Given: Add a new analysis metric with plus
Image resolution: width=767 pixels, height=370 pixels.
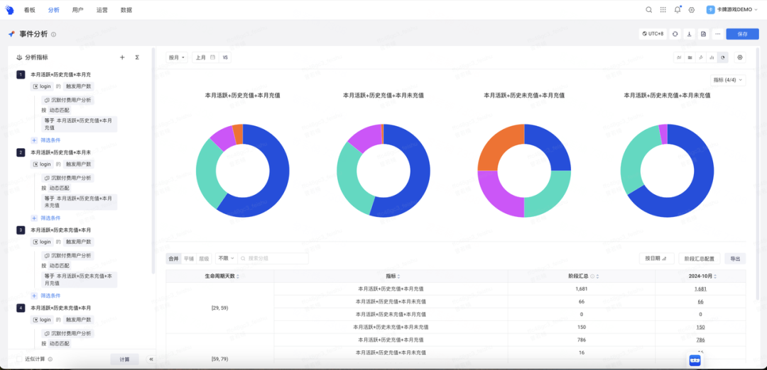Looking at the screenshot, I should click(122, 57).
